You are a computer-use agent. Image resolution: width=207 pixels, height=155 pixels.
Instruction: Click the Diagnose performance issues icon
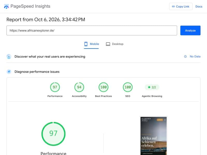[9, 72]
